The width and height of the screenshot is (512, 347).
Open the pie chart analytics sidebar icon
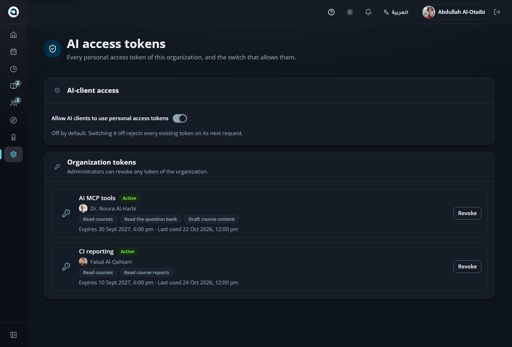14,69
